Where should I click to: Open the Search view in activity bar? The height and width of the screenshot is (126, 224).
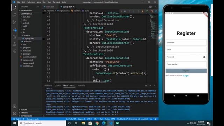(x=14, y=15)
